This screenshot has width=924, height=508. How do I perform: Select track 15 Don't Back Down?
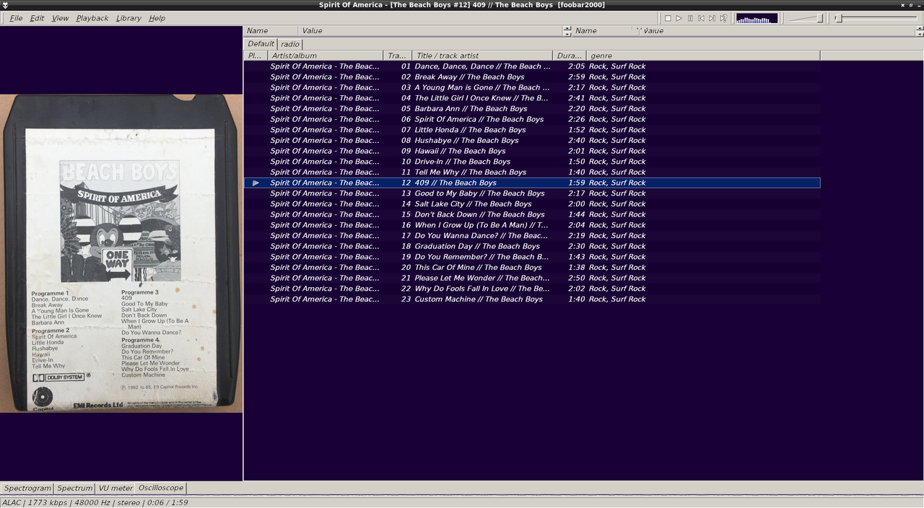[x=532, y=214]
